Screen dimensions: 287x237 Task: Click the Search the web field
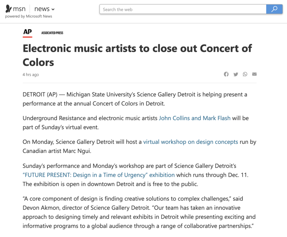coord(183,9)
